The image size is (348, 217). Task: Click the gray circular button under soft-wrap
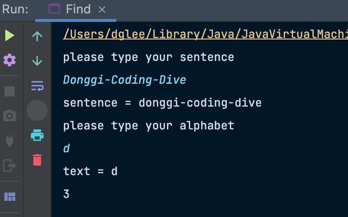click(x=37, y=110)
